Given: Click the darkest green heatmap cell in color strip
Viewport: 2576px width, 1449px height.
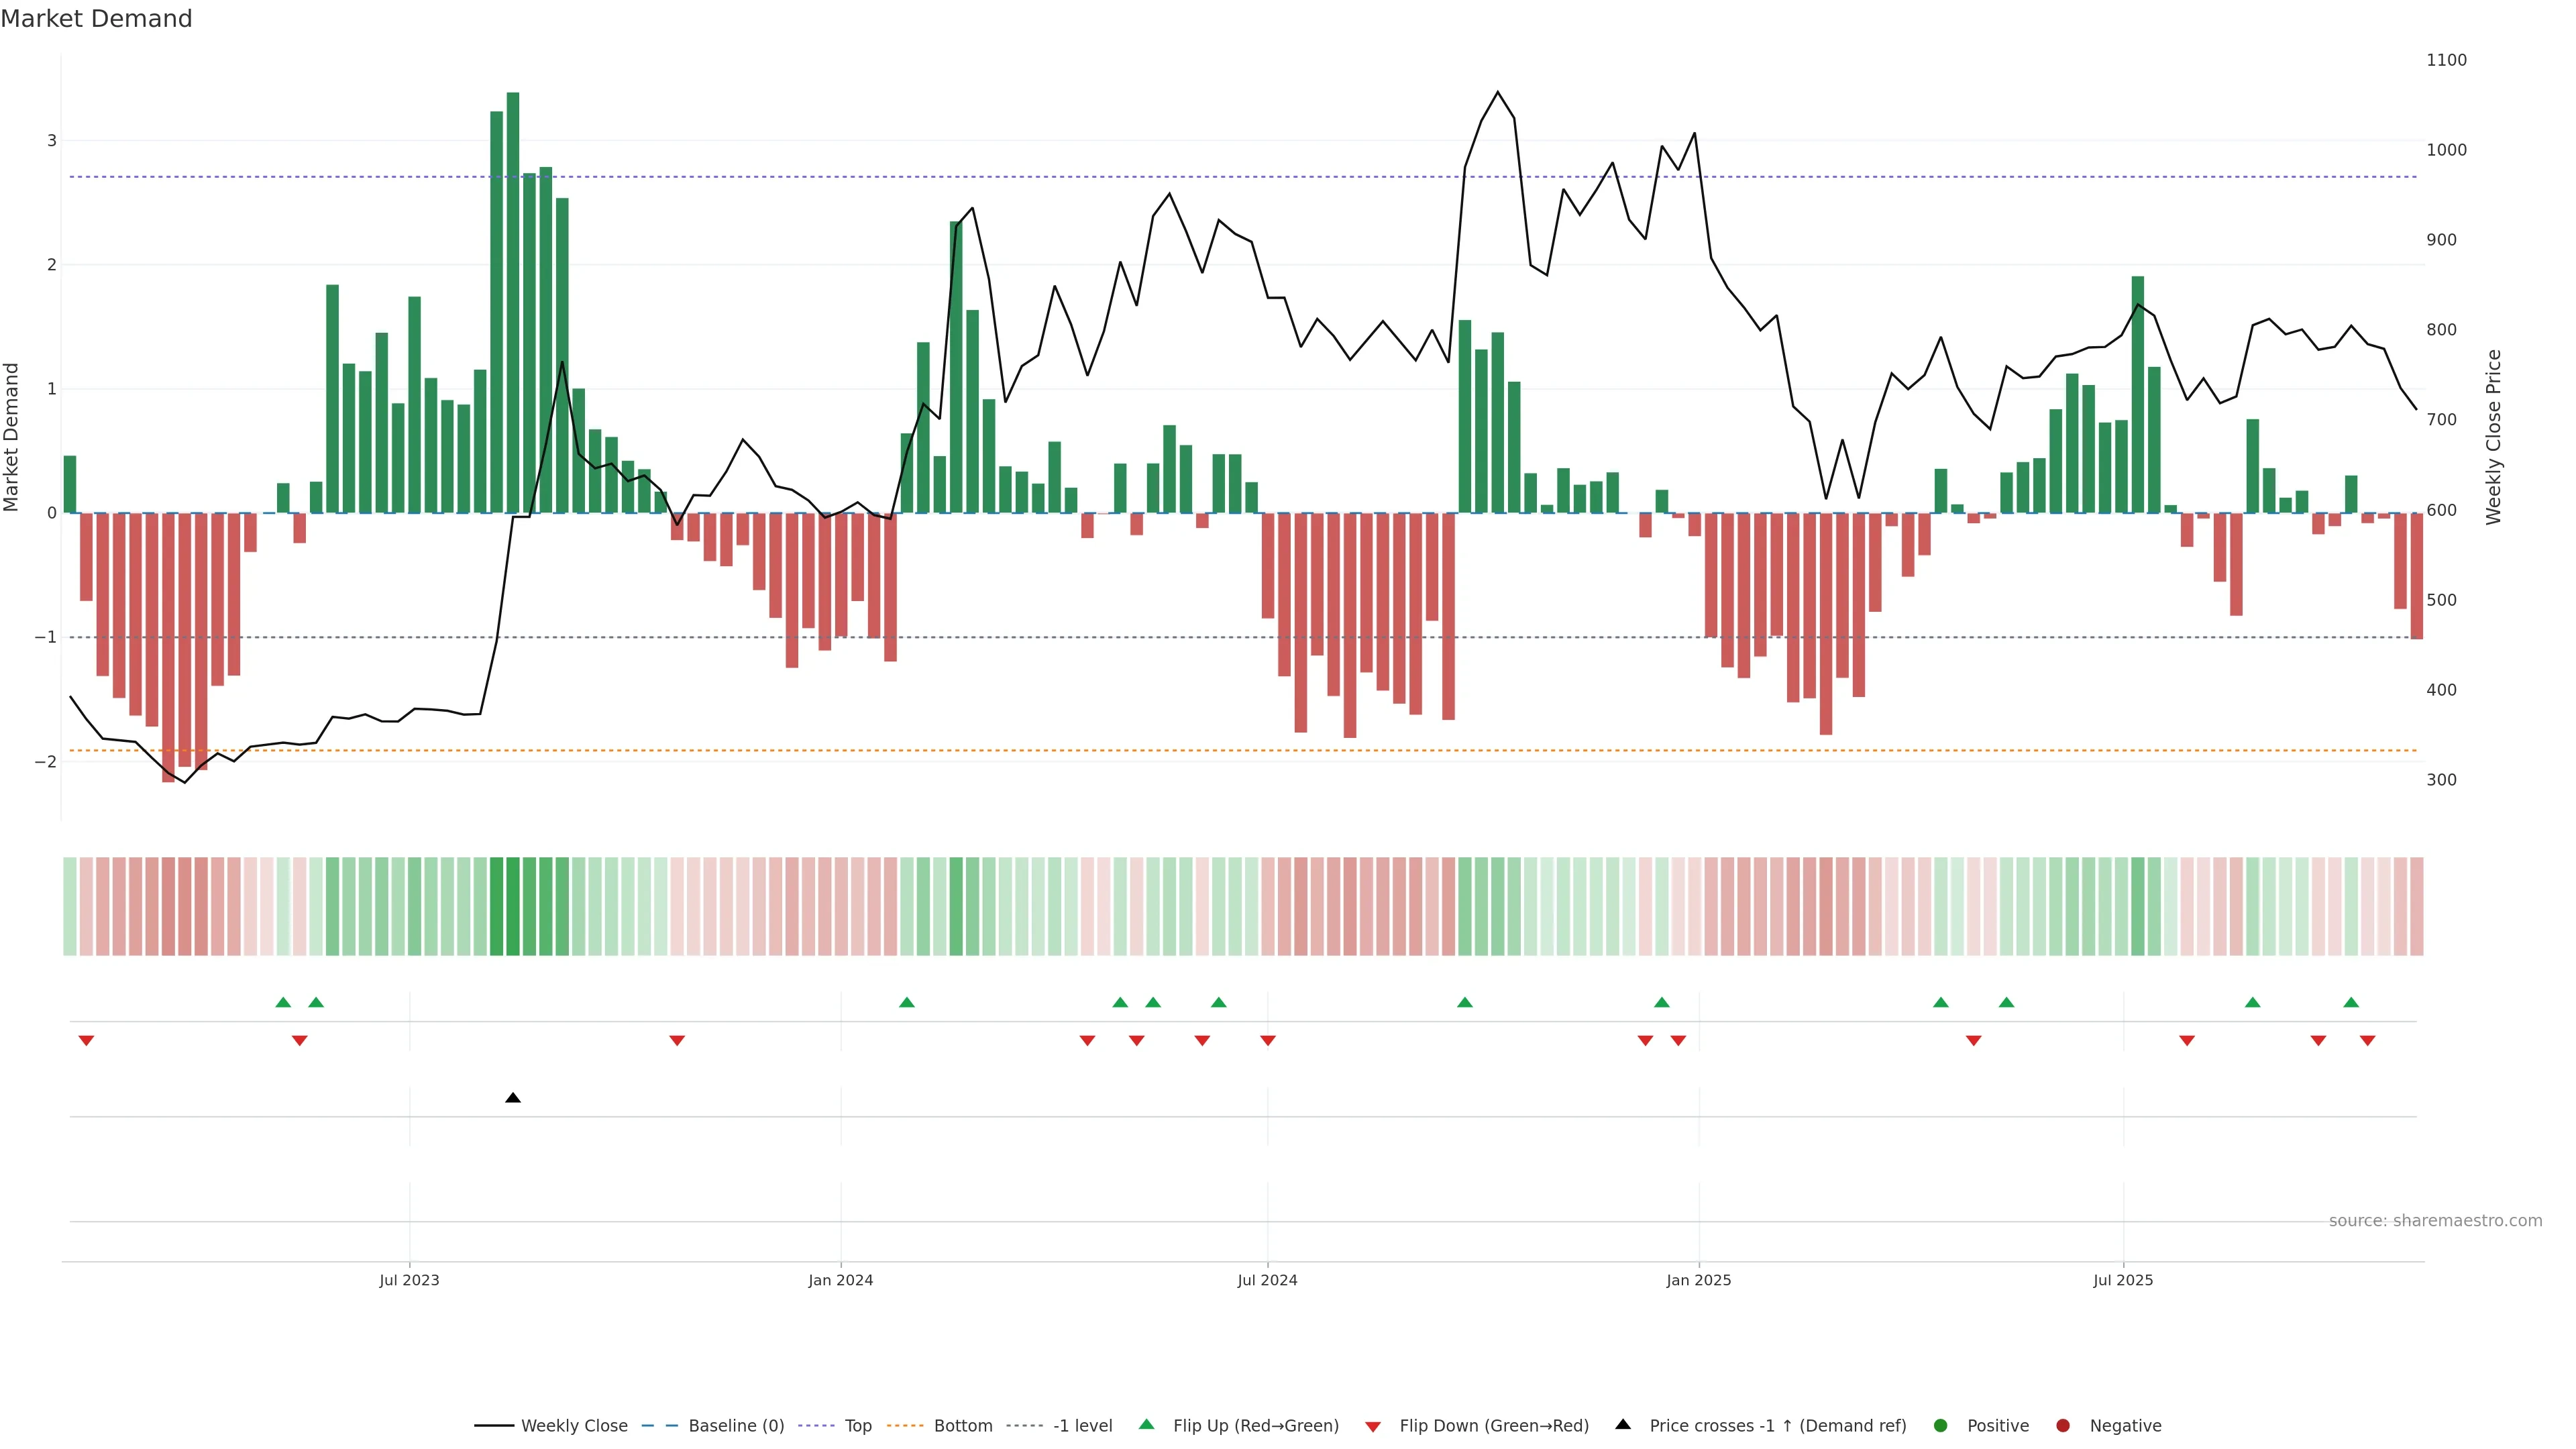Looking at the screenshot, I should pos(513,906).
